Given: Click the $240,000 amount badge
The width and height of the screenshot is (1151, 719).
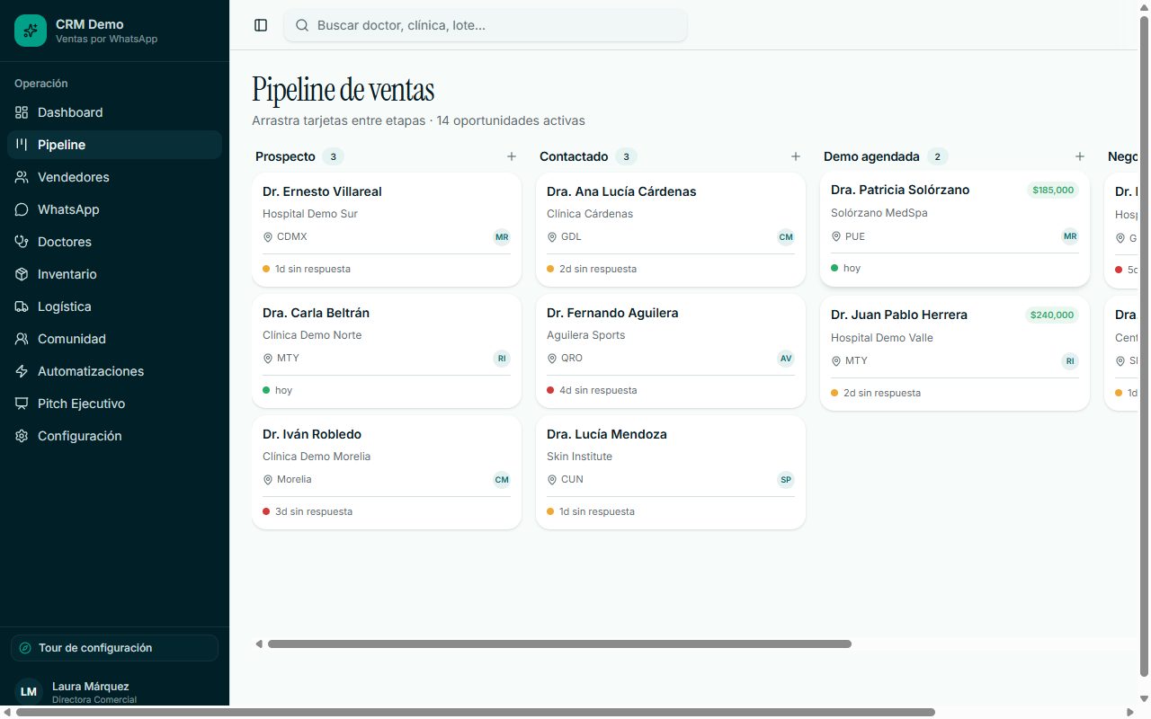Looking at the screenshot, I should coord(1053,315).
